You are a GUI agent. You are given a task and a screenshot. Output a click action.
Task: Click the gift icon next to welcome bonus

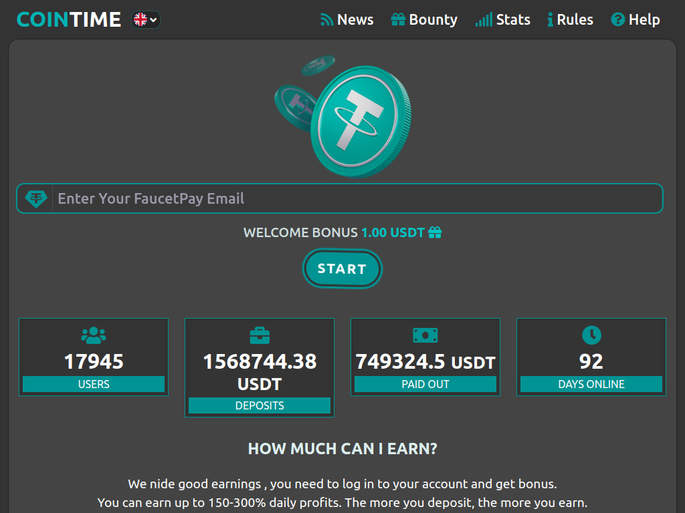(x=435, y=232)
